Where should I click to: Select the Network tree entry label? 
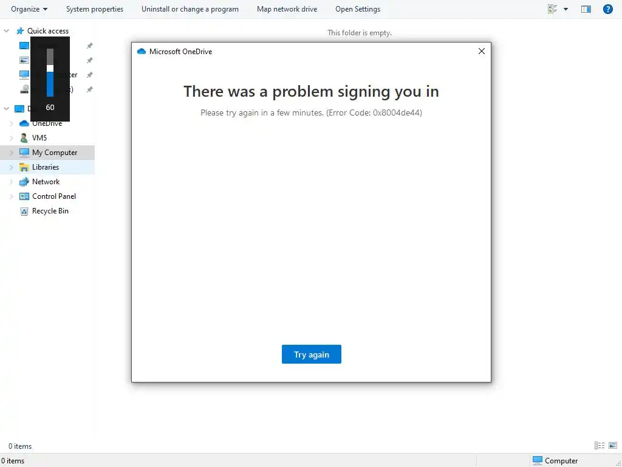tap(46, 181)
